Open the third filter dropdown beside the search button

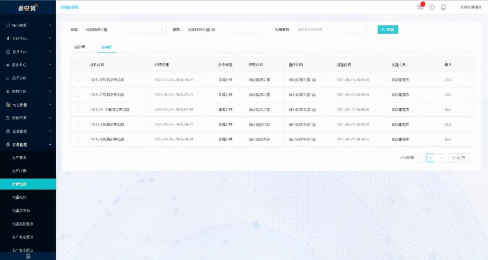pos(333,29)
